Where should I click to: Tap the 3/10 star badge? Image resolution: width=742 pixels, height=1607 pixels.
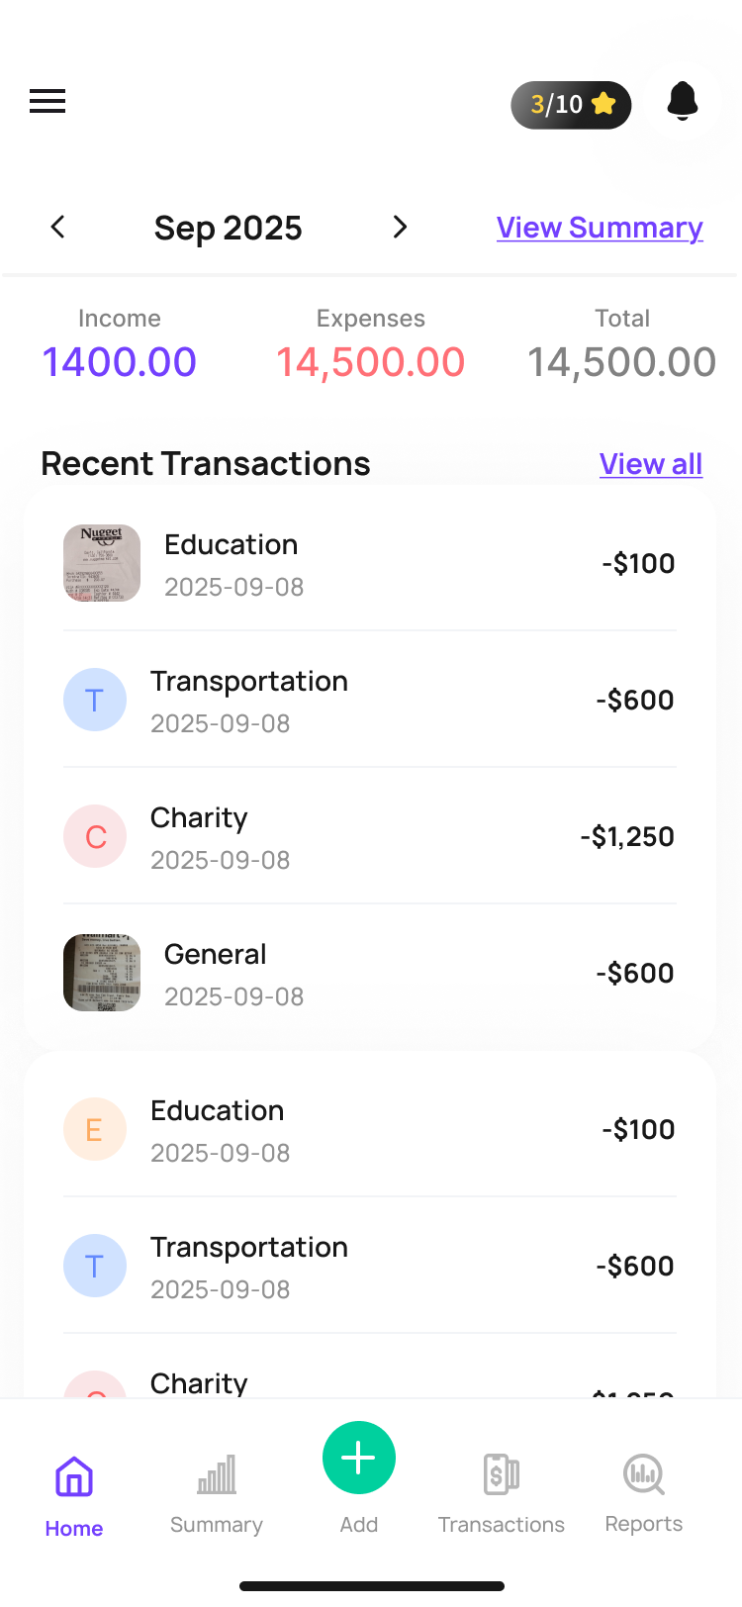(571, 105)
